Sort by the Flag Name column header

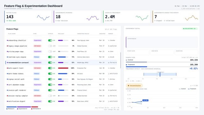(x=12, y=34)
